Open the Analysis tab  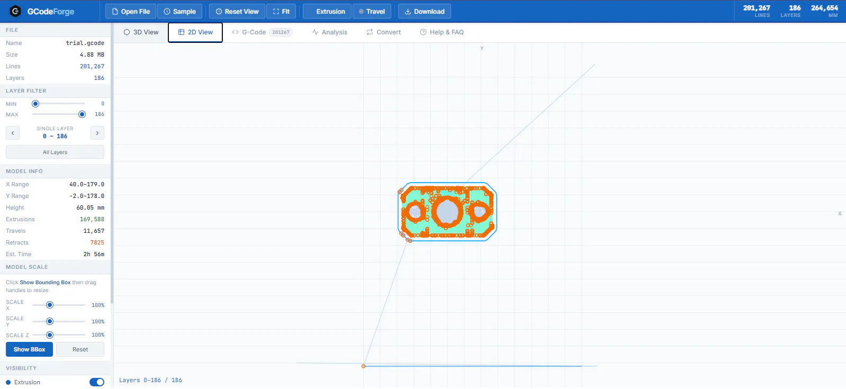click(x=330, y=32)
